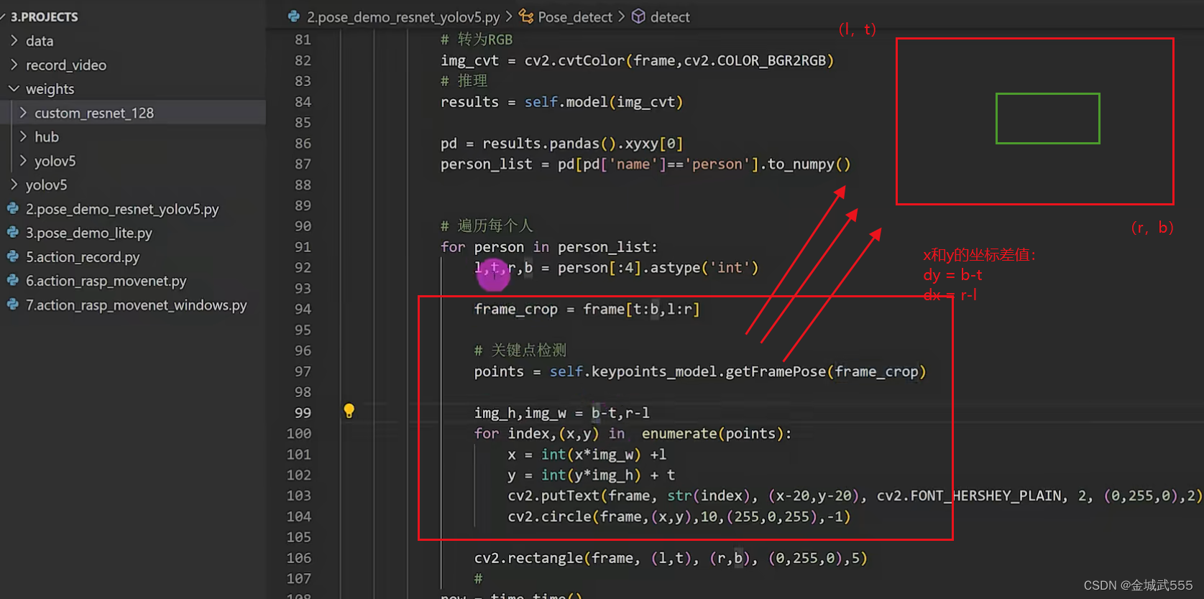The image size is (1204, 599).
Task: Click results.pandas() on line 86
Action: [549, 144]
